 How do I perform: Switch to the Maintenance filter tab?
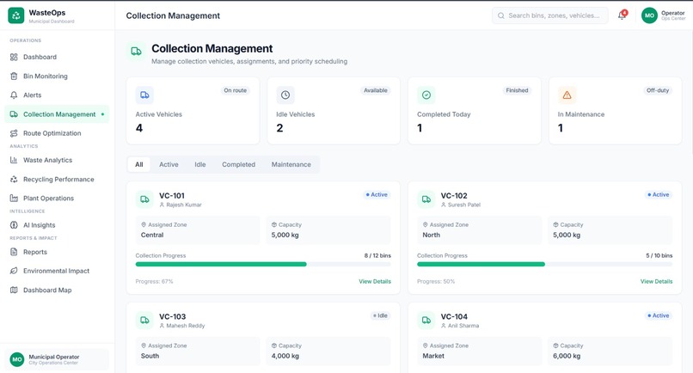point(291,164)
